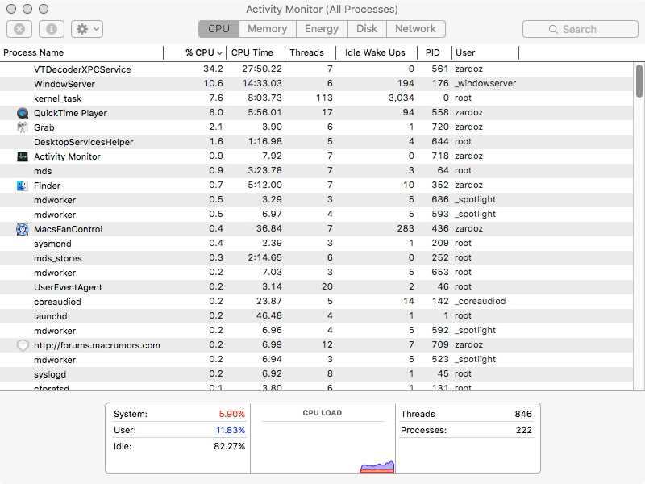The height and width of the screenshot is (484, 645).
Task: Click the User 11.83% value
Action: [x=231, y=430]
